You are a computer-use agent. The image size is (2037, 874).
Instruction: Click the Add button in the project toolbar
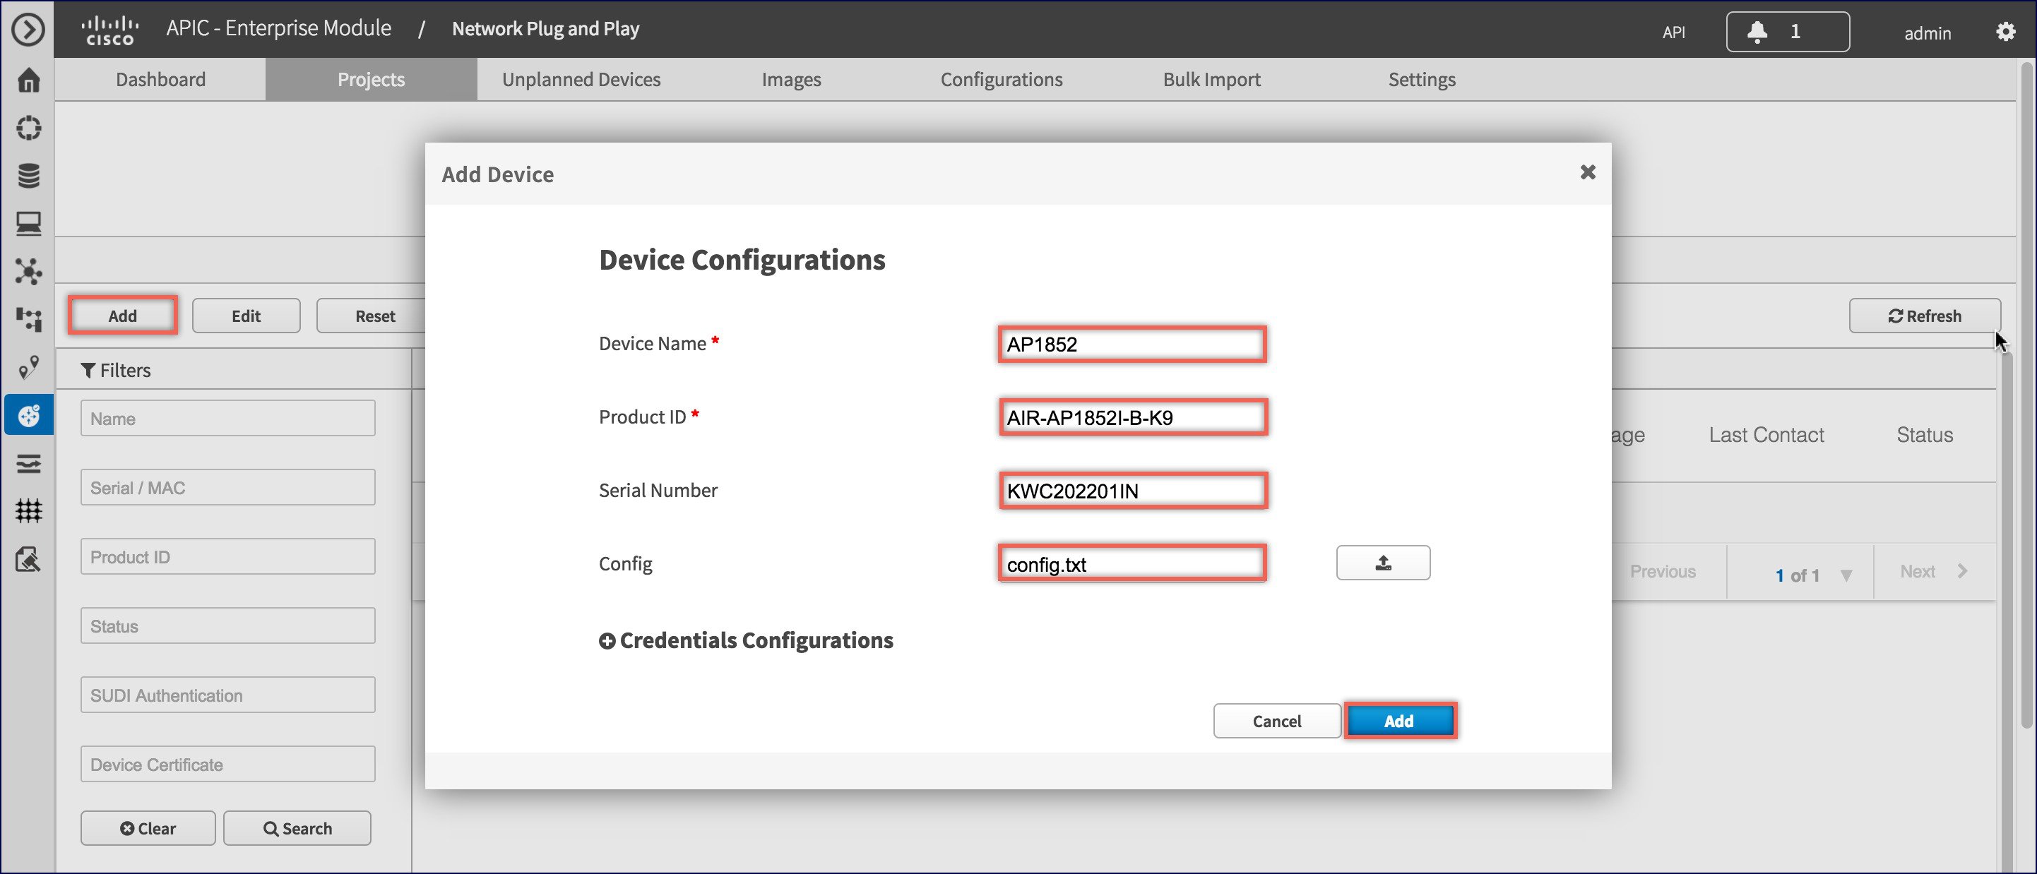click(123, 316)
